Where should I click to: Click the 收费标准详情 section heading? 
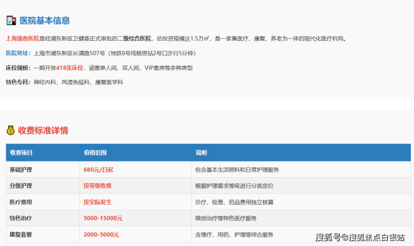click(x=43, y=130)
